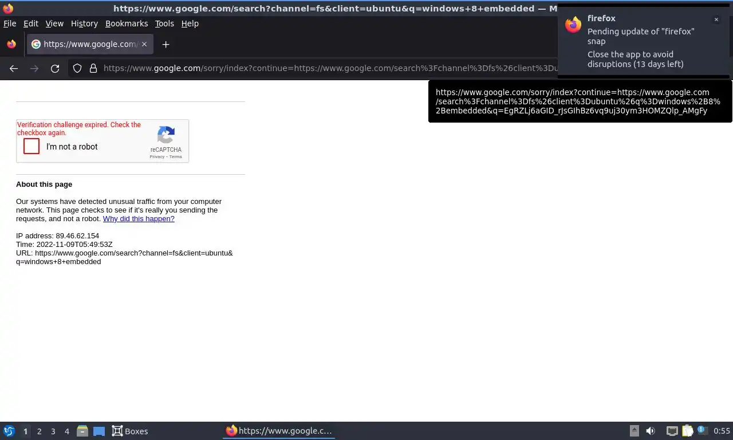The width and height of the screenshot is (733, 440).
Task: Switch to virtual desktop 3
Action: (53, 431)
